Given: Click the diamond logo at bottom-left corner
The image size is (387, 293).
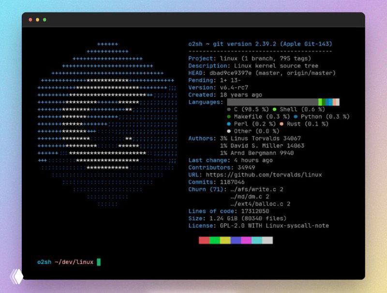Looking at the screenshot, I should [17, 277].
